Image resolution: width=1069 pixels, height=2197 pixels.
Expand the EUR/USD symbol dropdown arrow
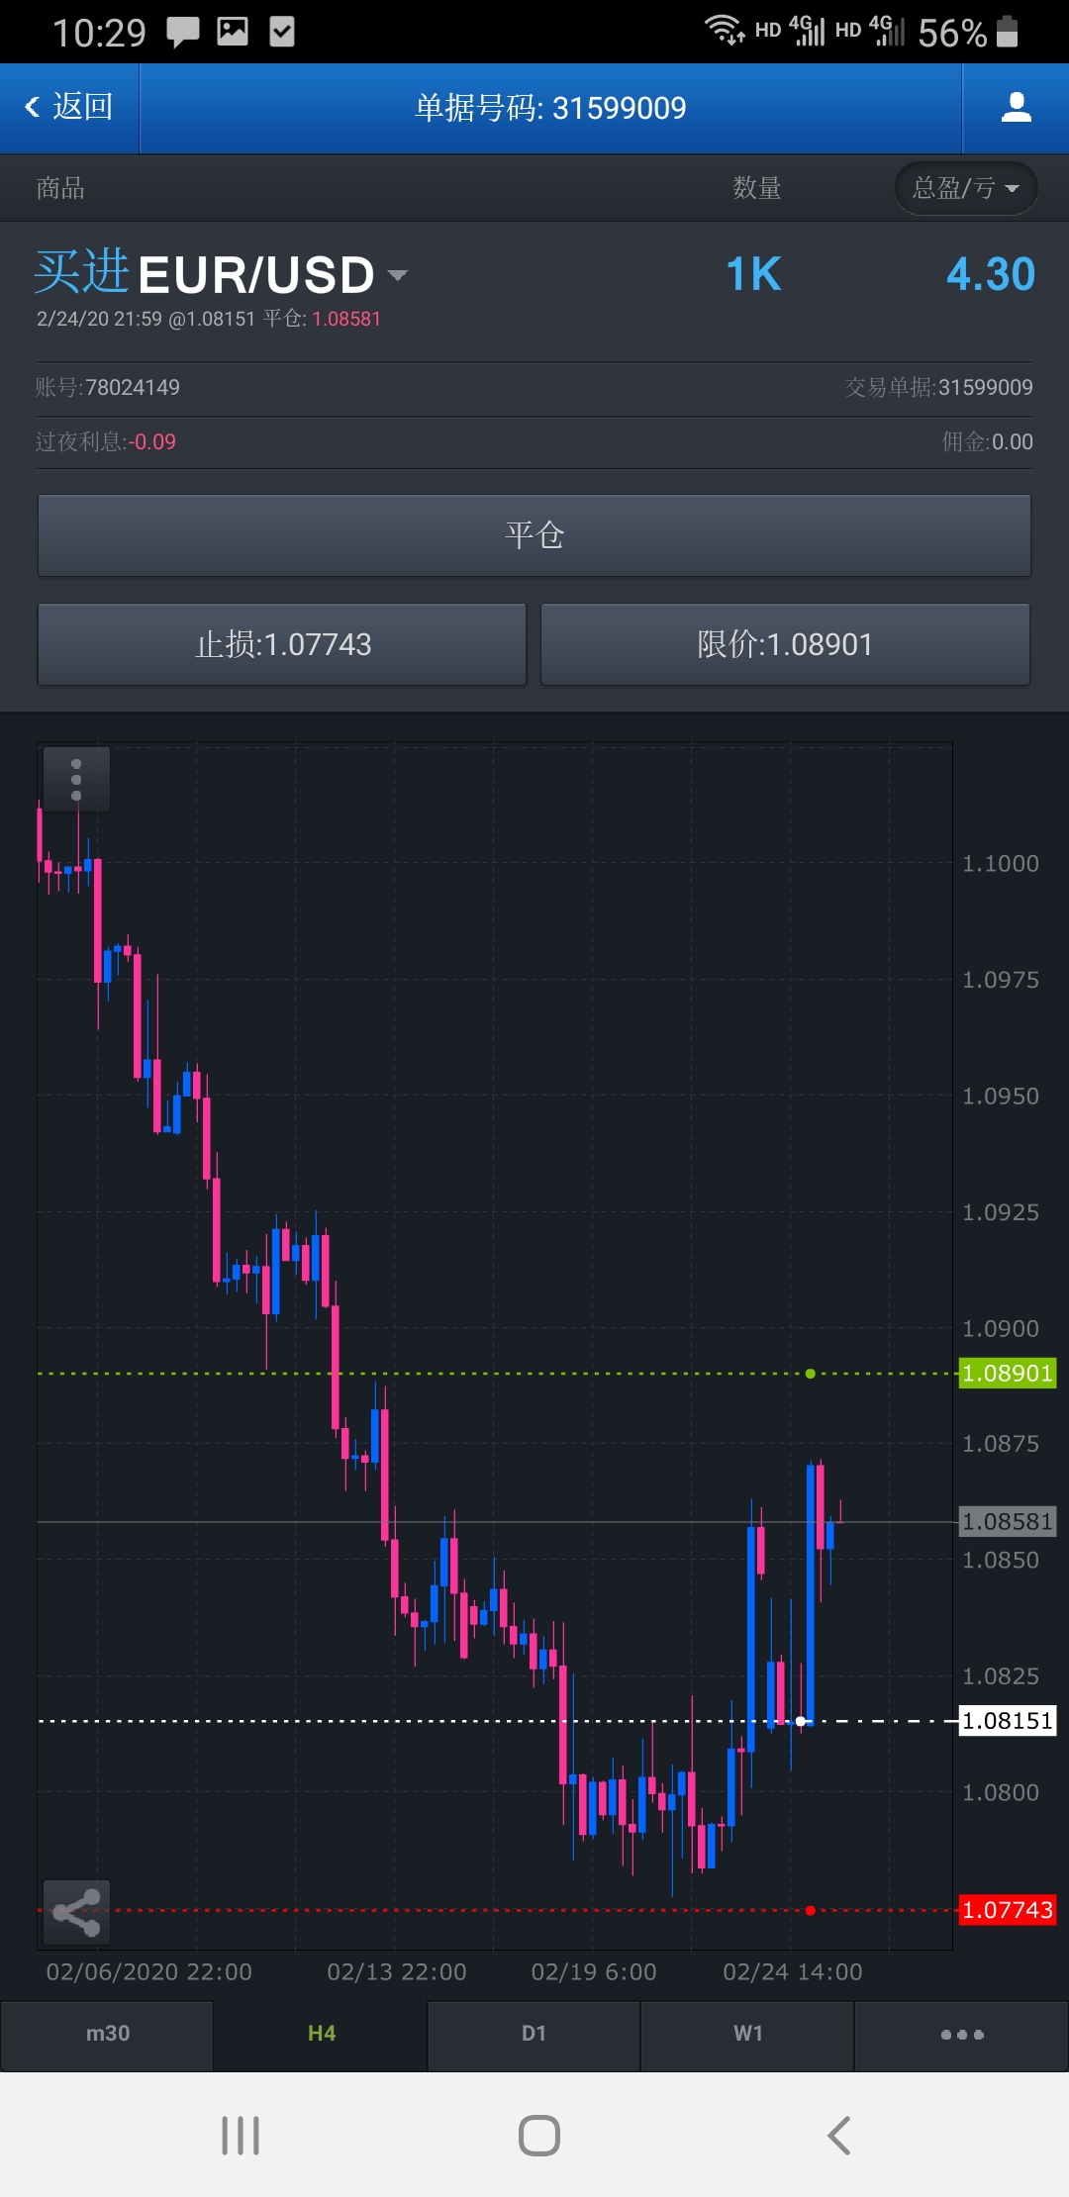coord(398,275)
